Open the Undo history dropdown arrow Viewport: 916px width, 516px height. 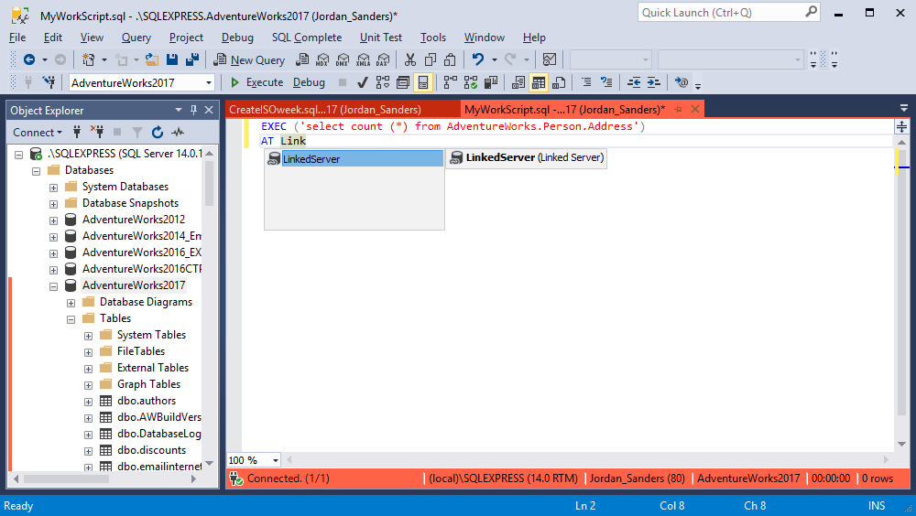pyautogui.click(x=495, y=59)
